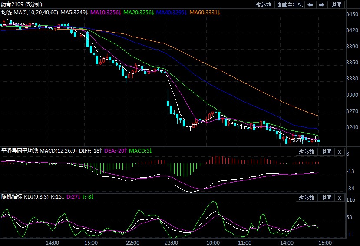Select the MA60:3331 legend label
The width and height of the screenshot is (360, 246).
pos(205,13)
